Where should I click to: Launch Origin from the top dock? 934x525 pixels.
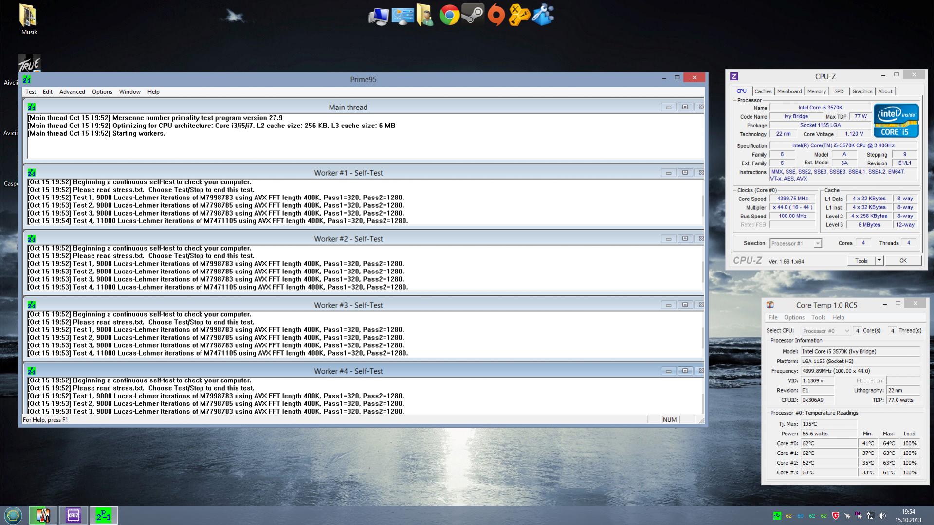click(496, 16)
